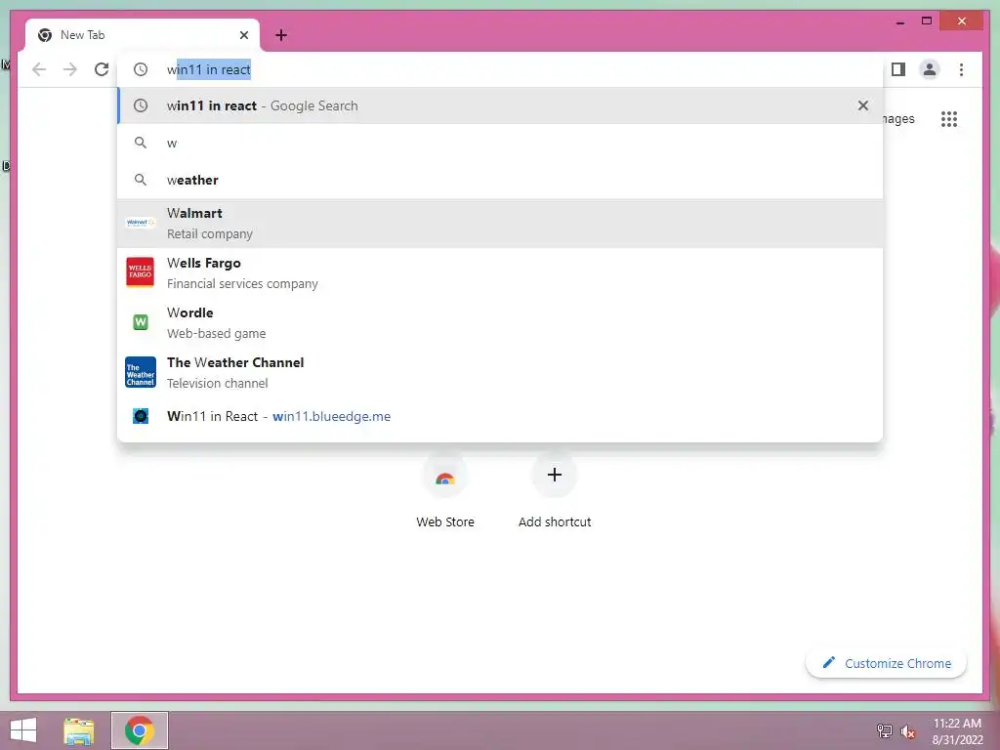Click the address bar text field
This screenshot has width=1000, height=750.
click(x=500, y=69)
